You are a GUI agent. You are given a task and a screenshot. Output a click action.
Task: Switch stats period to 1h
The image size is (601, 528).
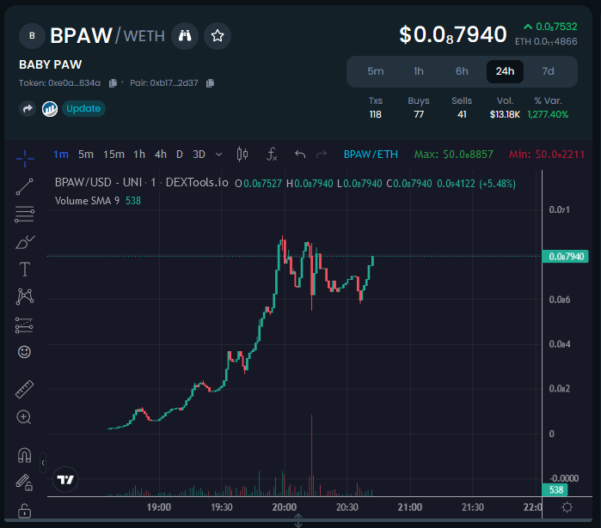pos(419,71)
